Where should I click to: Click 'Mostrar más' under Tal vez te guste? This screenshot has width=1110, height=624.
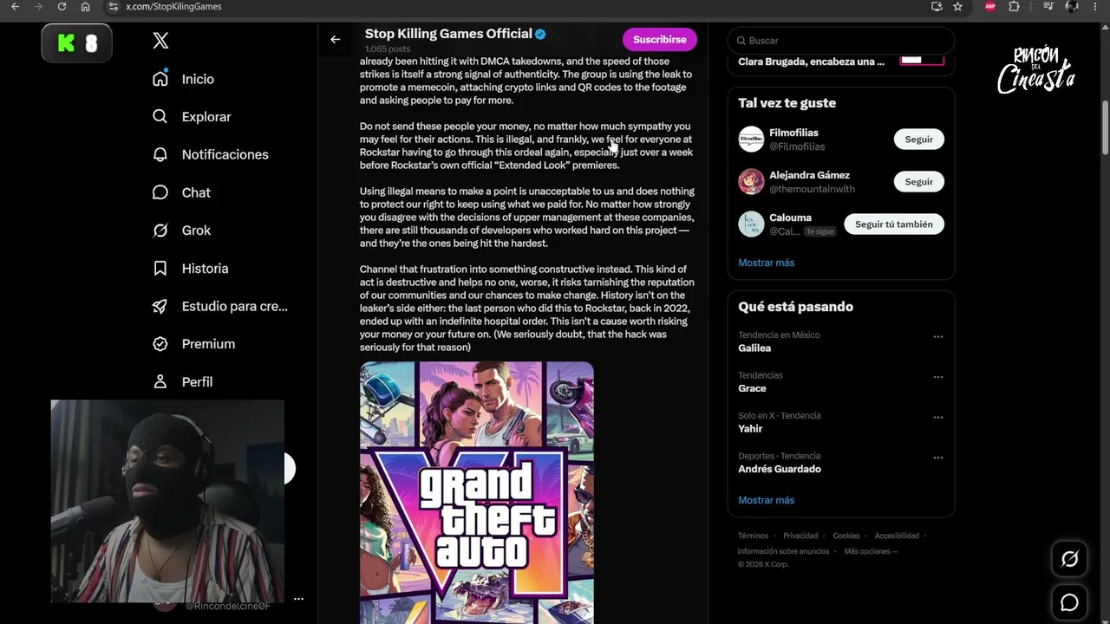pos(767,263)
